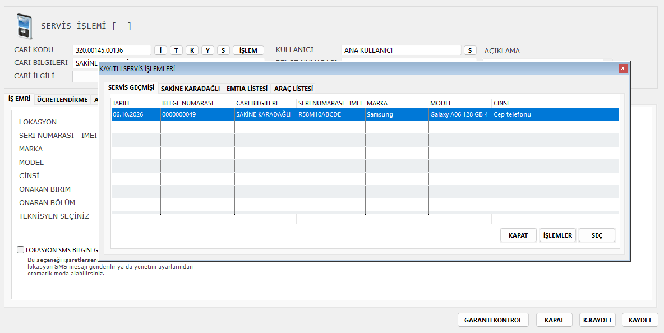Image resolution: width=664 pixels, height=333 pixels.
Task: Click the BELGE NUMARASI column header
Action: coord(197,103)
